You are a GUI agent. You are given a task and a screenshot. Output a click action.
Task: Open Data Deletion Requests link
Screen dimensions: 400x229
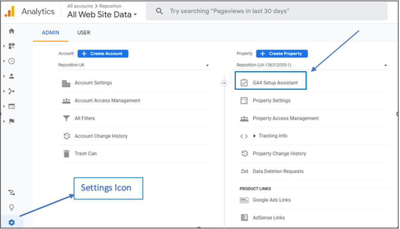(278, 171)
